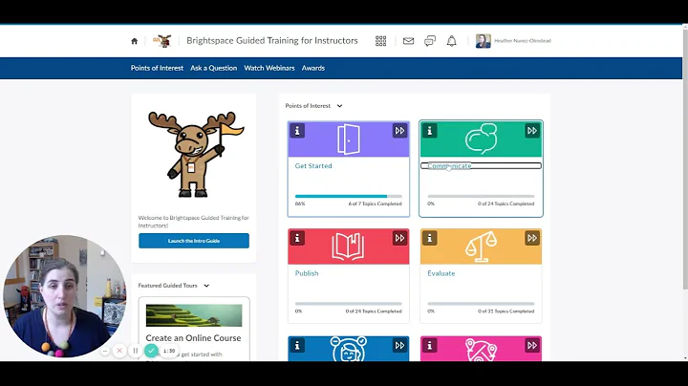Viewport: 688px width, 386px height.
Task: Open Create an Online Course tour thumbnail
Action: coord(194,315)
